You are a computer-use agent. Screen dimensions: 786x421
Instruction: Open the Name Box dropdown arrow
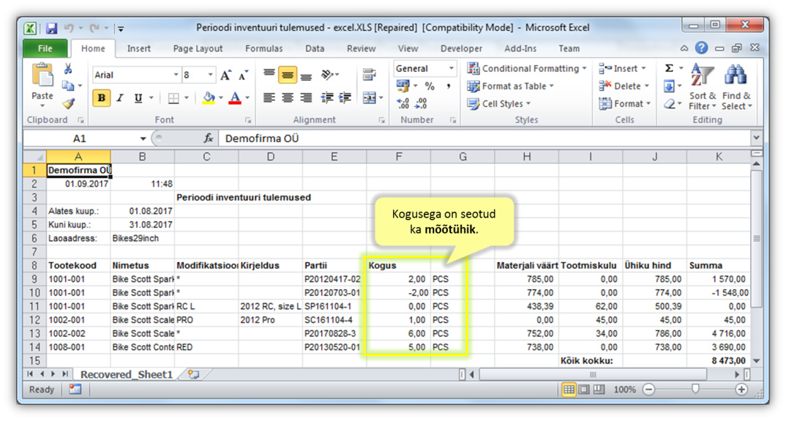click(x=143, y=138)
